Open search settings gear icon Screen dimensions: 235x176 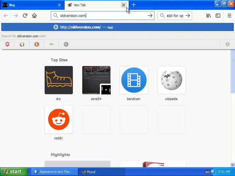(227, 44)
